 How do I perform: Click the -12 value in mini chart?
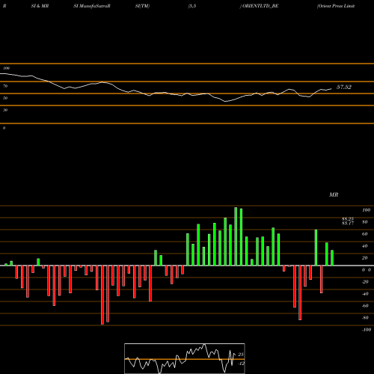point(241,364)
